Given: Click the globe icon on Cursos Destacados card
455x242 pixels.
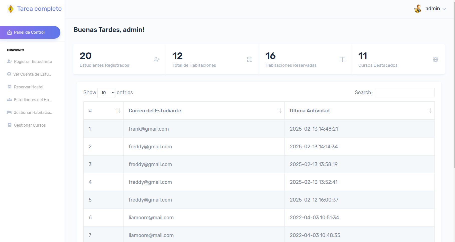Looking at the screenshot, I should coord(435,59).
